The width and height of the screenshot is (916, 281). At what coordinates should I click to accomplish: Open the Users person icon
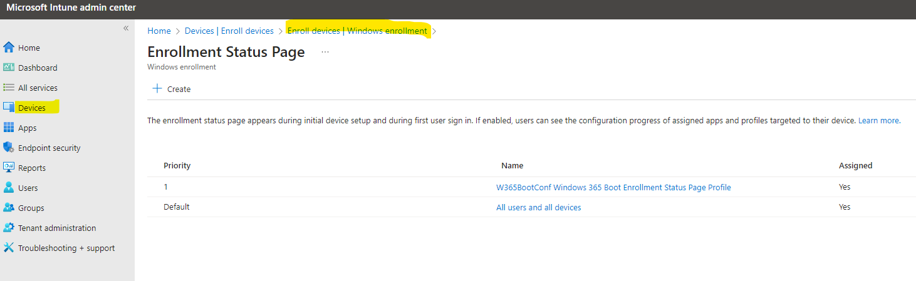9,188
